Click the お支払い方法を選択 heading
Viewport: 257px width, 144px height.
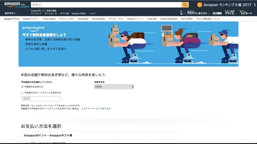41,126
